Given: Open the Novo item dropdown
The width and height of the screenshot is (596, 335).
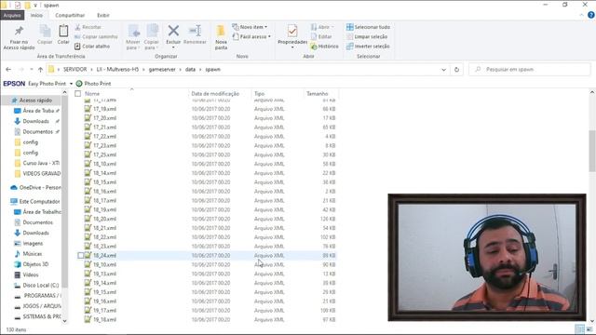Looking at the screenshot, I should point(250,27).
